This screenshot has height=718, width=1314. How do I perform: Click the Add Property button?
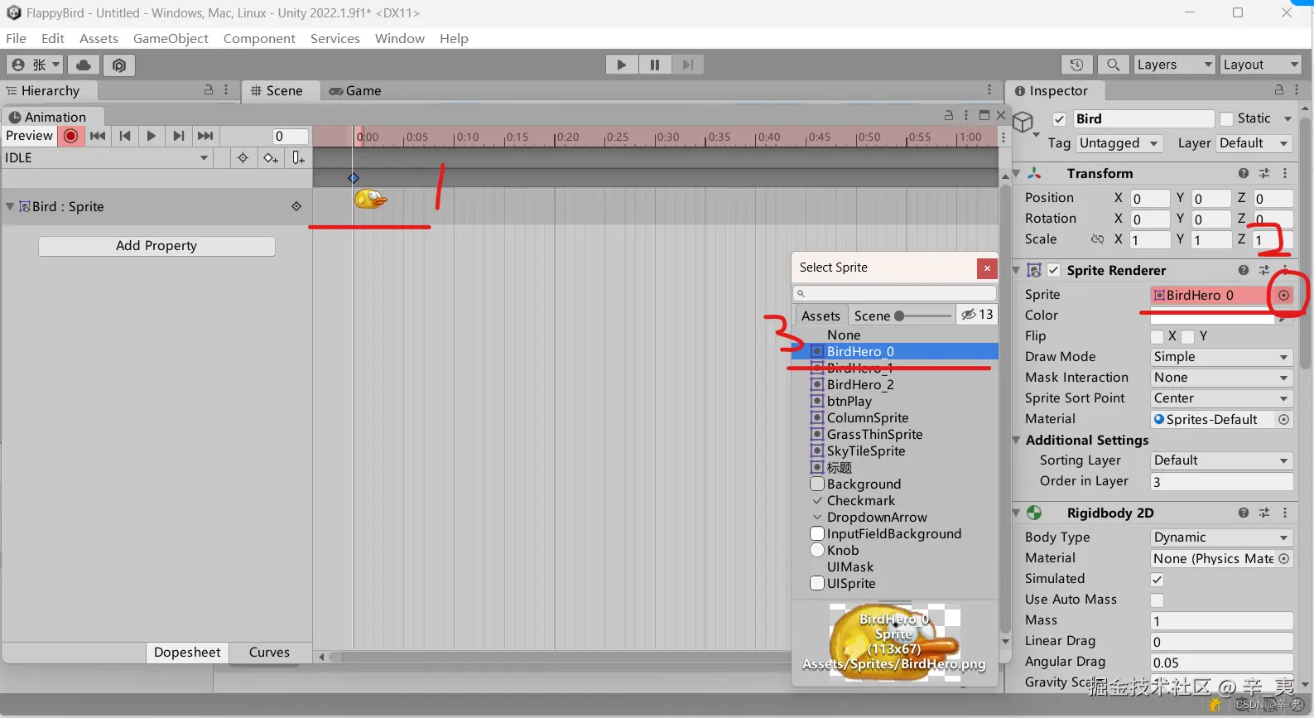pos(156,246)
